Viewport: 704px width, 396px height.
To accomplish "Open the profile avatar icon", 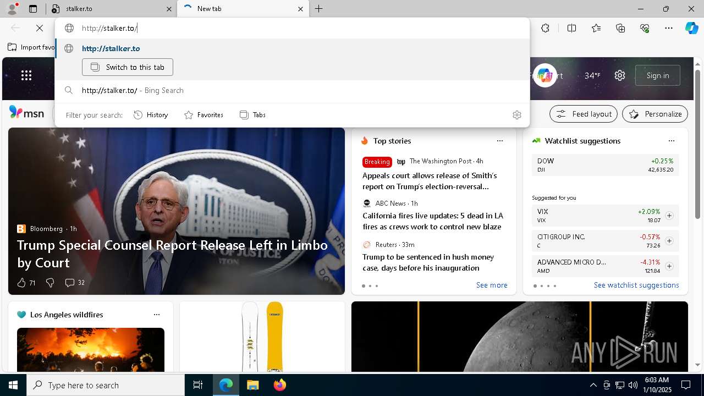I will 12,9.
